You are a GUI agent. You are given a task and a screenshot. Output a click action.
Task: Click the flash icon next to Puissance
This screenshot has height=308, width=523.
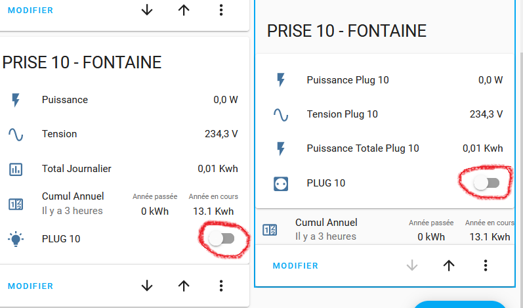pos(16,100)
